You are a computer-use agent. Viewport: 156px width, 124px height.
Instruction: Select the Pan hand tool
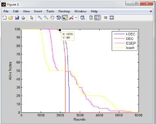click(52, 18)
